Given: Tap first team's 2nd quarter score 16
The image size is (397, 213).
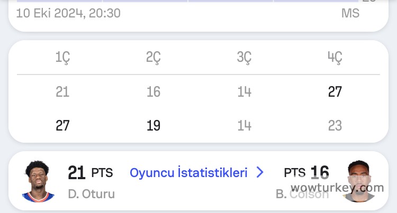Looking at the screenshot, I should coord(154,92).
